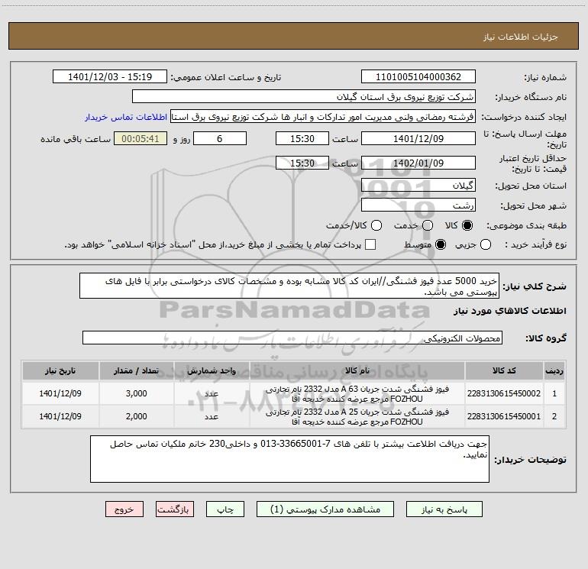Click the کد کالا column header
Screen dimensions: 588x569
tap(504, 371)
